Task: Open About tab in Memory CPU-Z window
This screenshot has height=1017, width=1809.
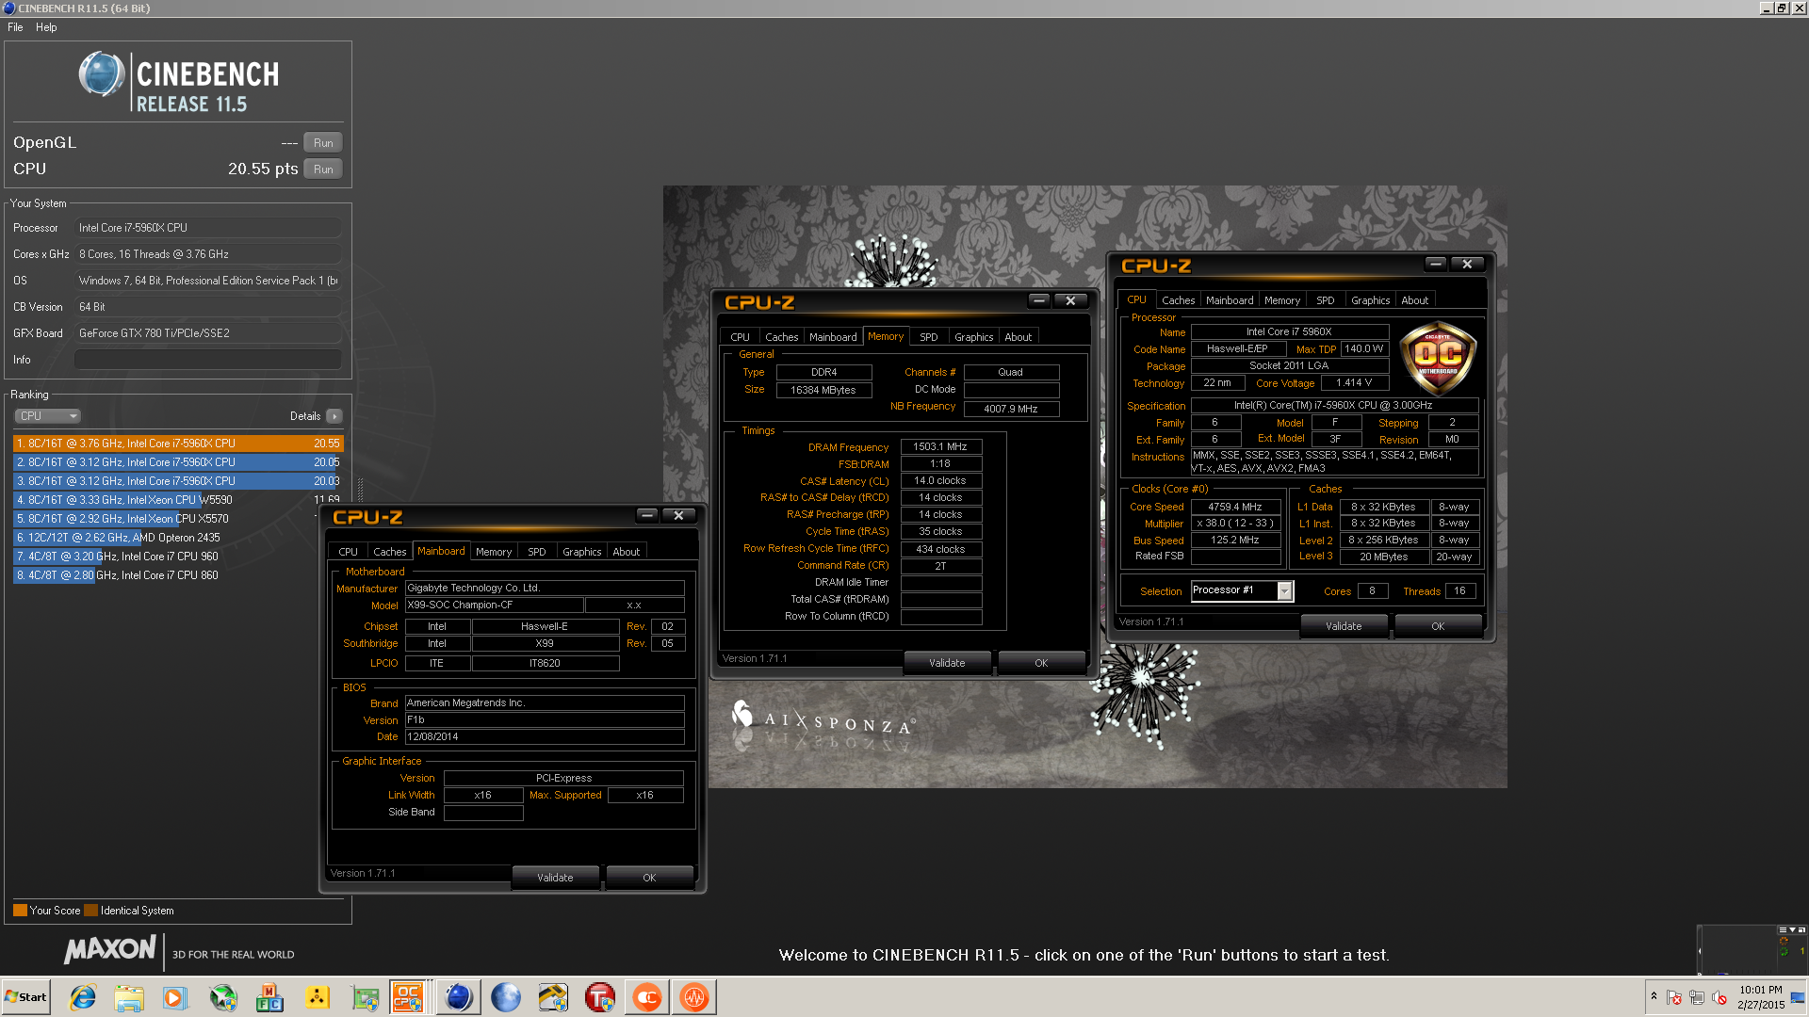Action: point(1018,337)
